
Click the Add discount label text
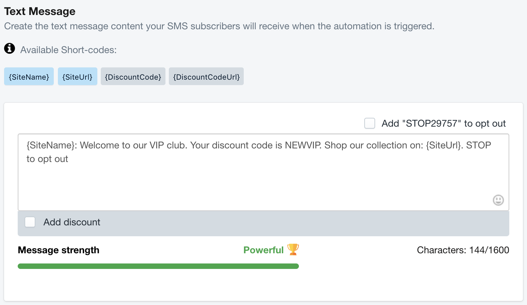coord(72,222)
